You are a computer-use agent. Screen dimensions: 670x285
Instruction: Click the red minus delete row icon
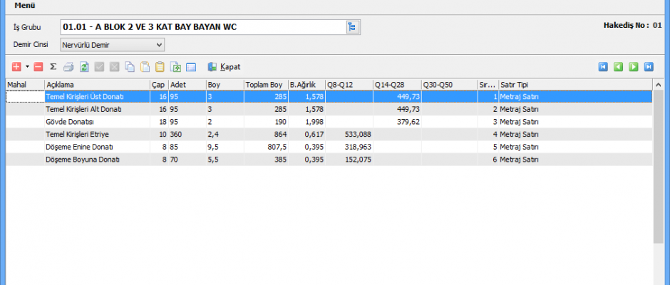pos(38,67)
